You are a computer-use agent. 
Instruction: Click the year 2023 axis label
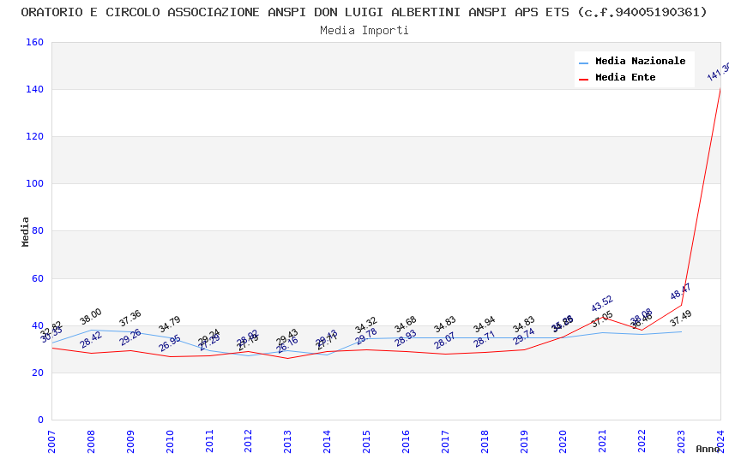(681, 441)
